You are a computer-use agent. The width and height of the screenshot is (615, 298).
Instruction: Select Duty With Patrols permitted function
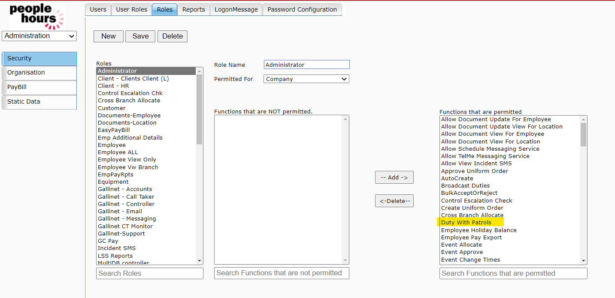pyautogui.click(x=466, y=223)
